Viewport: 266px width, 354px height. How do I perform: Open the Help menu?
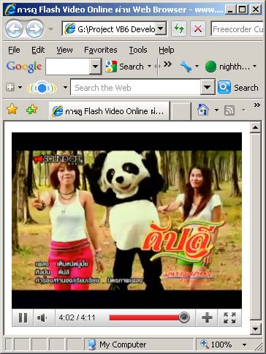click(x=167, y=50)
